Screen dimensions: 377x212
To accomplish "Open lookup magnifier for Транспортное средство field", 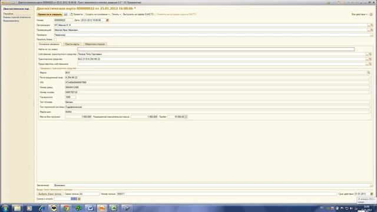I will 370,59.
